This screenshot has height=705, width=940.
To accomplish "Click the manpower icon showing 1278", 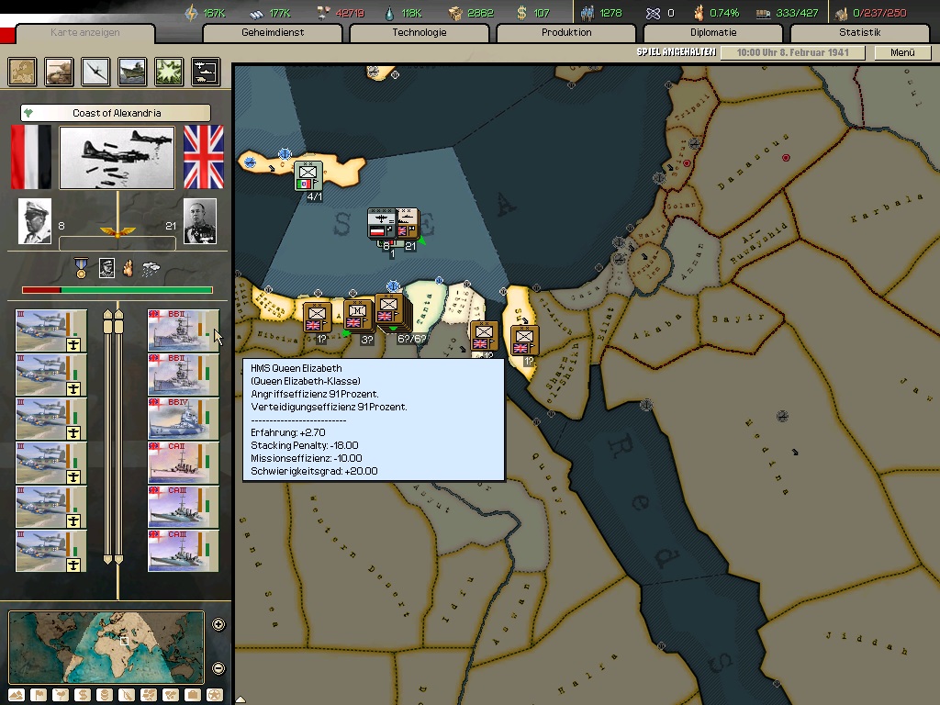I will pyautogui.click(x=587, y=13).
